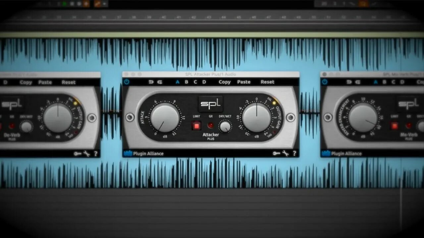This screenshot has height=238, width=424.
Task: Click the Dry/Wet knob on Attacker Plus
Action: pyautogui.click(x=225, y=127)
